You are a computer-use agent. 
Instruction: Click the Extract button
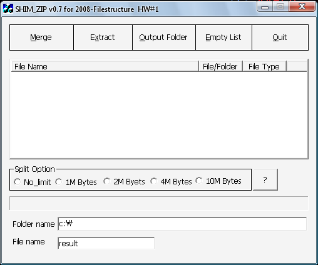click(x=103, y=37)
